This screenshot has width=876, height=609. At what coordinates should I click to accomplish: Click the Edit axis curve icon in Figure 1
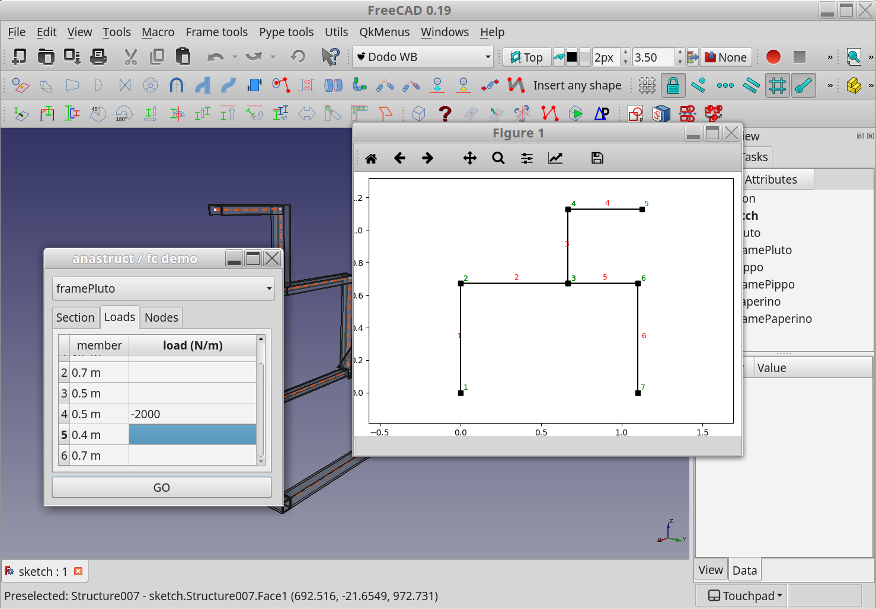point(555,158)
